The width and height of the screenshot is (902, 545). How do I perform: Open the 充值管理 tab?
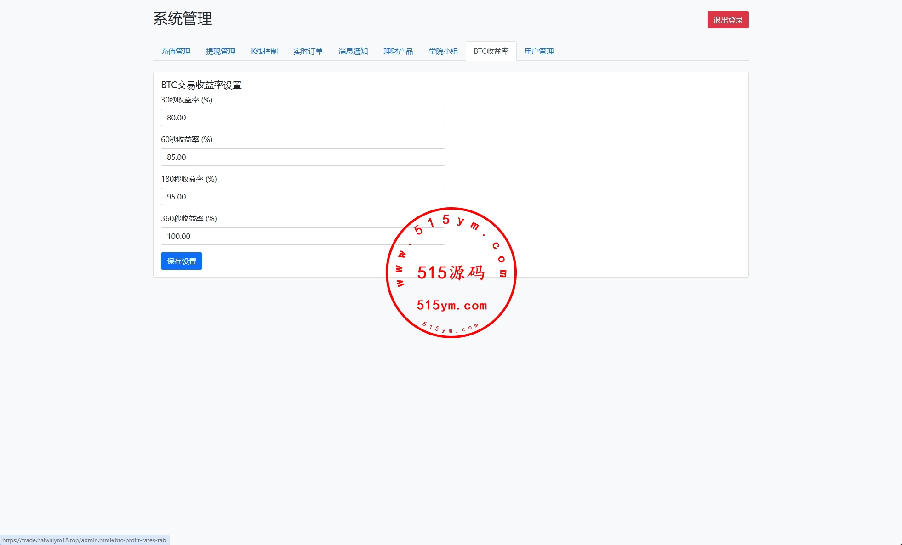click(175, 51)
